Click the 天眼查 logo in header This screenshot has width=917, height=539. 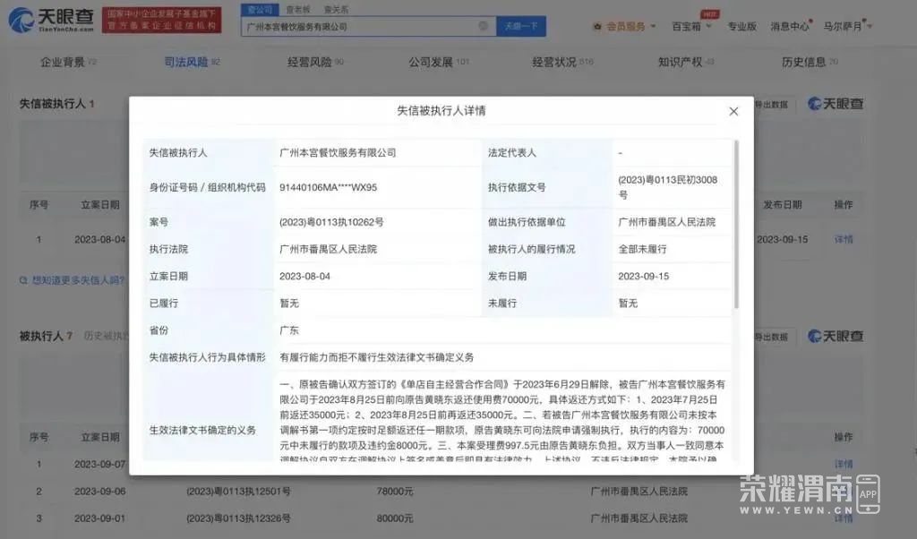pos(51,20)
